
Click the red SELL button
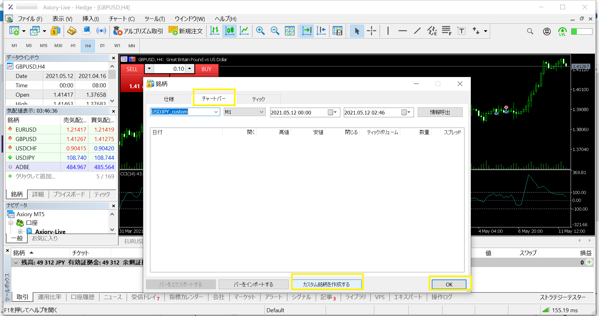coord(132,69)
